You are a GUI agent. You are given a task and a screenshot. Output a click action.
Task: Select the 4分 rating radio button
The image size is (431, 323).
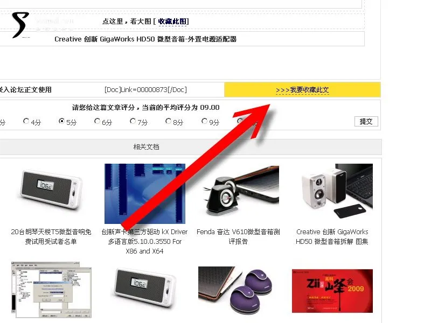(x=26, y=121)
